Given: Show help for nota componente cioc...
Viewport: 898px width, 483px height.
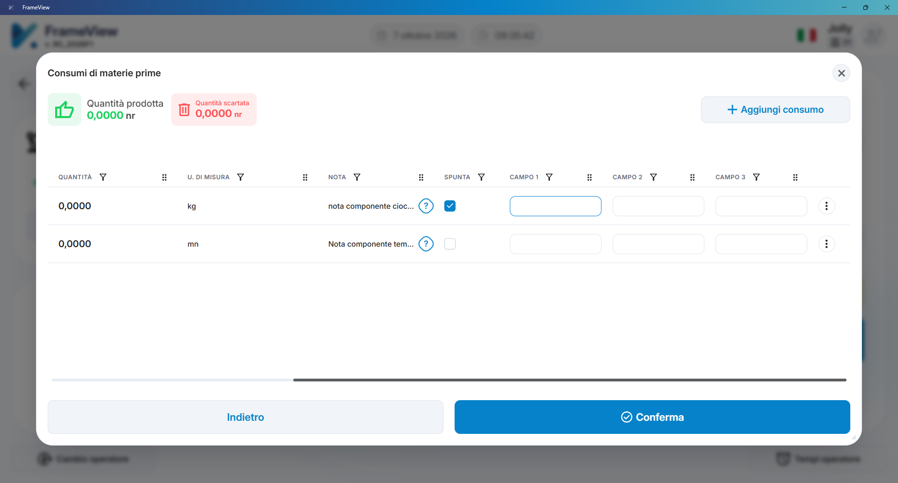Looking at the screenshot, I should 426,206.
